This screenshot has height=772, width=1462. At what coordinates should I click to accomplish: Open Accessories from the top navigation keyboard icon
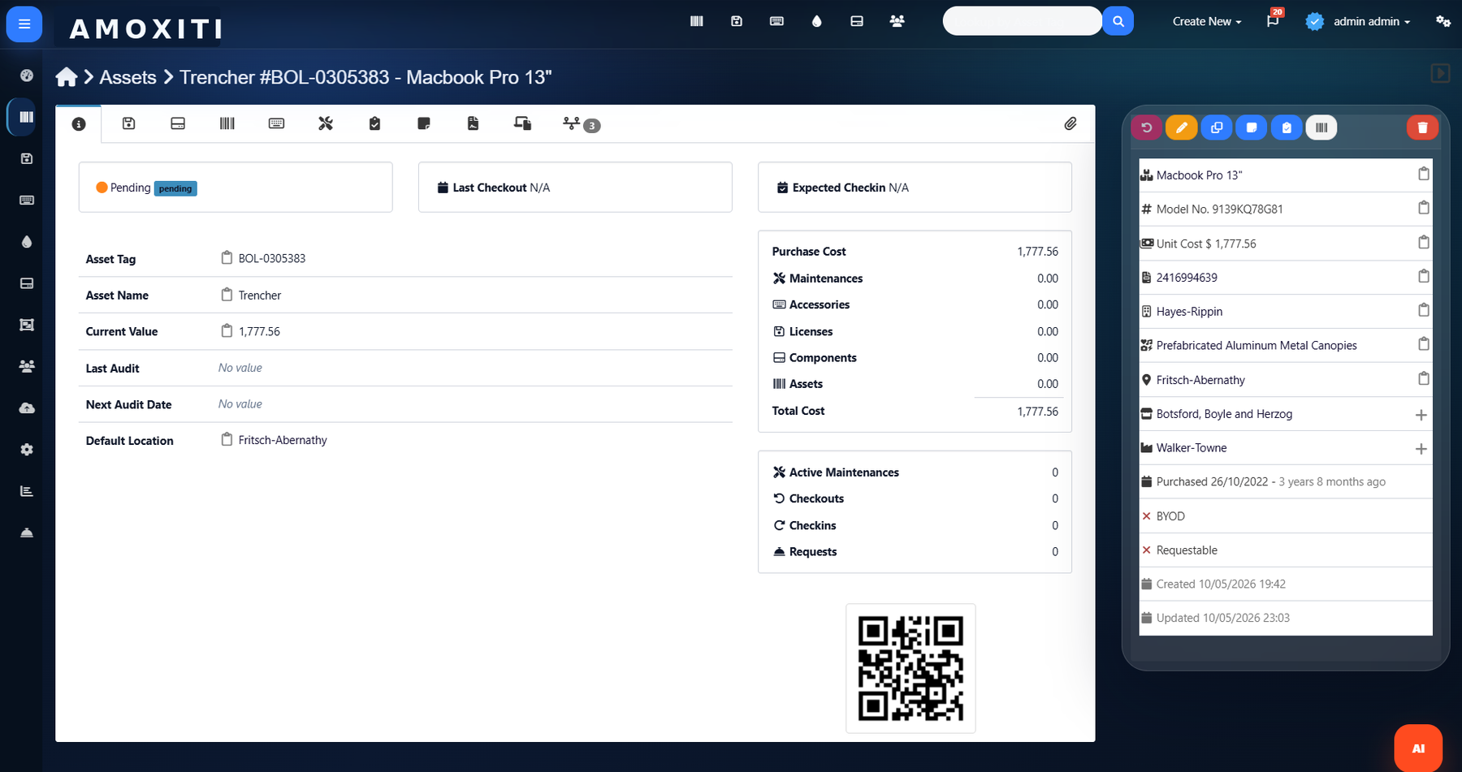tap(776, 21)
